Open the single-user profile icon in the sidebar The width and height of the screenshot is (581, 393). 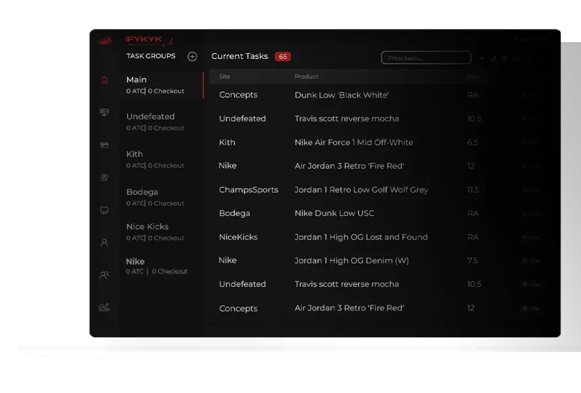tap(104, 243)
